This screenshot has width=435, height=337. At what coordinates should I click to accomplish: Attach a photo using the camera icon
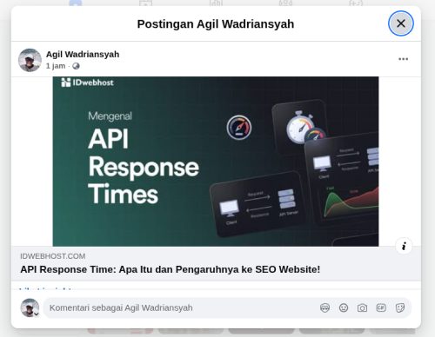362,307
